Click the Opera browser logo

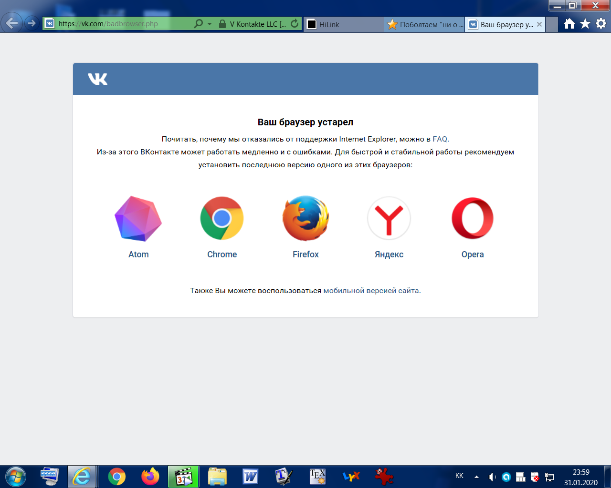point(473,218)
